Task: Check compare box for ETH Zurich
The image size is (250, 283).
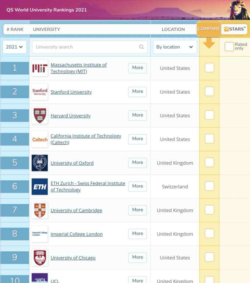Action: (x=209, y=186)
